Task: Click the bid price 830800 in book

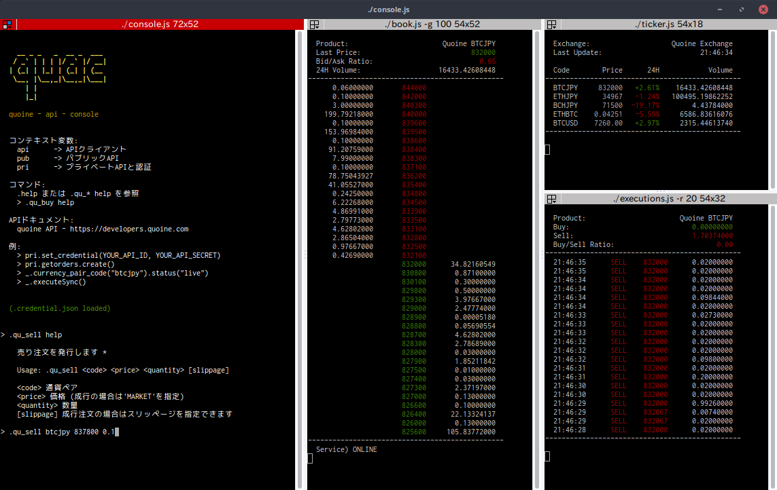Action: click(414, 274)
